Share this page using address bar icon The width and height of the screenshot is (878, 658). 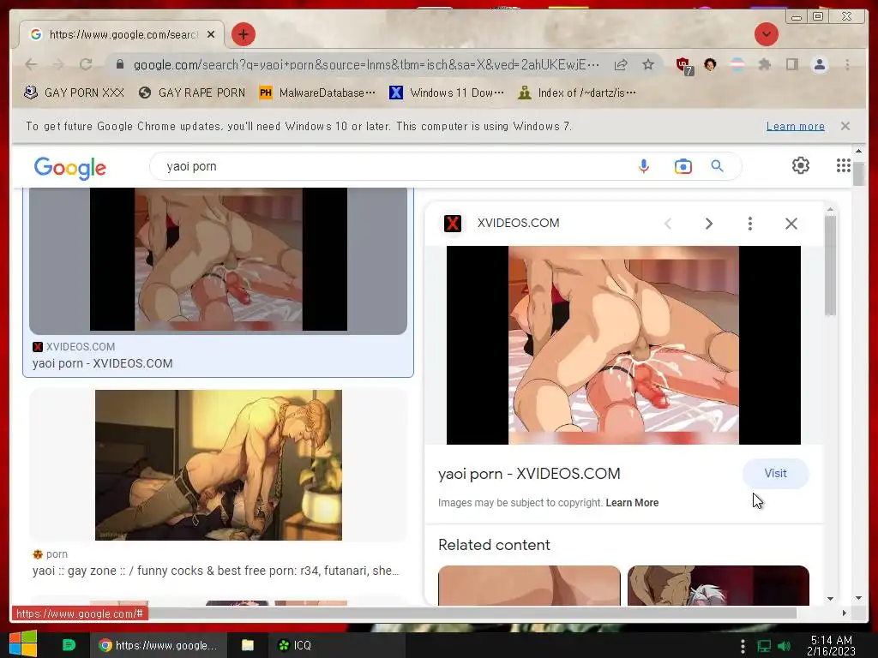pyautogui.click(x=621, y=65)
